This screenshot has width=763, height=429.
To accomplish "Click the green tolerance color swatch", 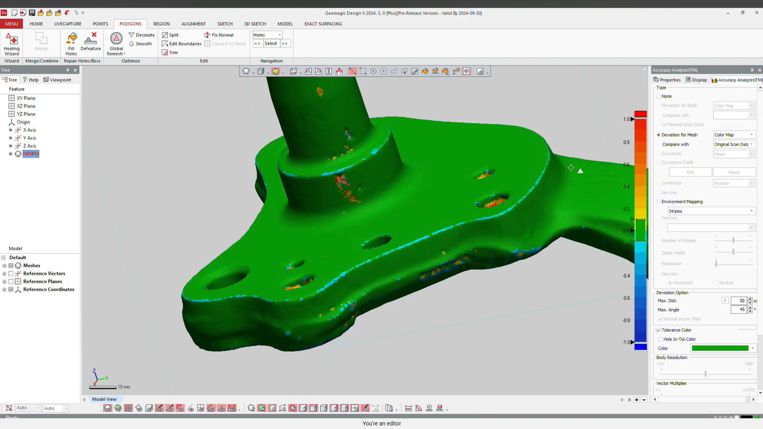I will [720, 348].
